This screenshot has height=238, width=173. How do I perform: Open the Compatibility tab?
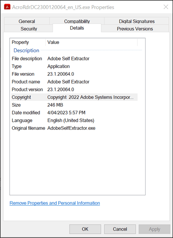[77, 21]
